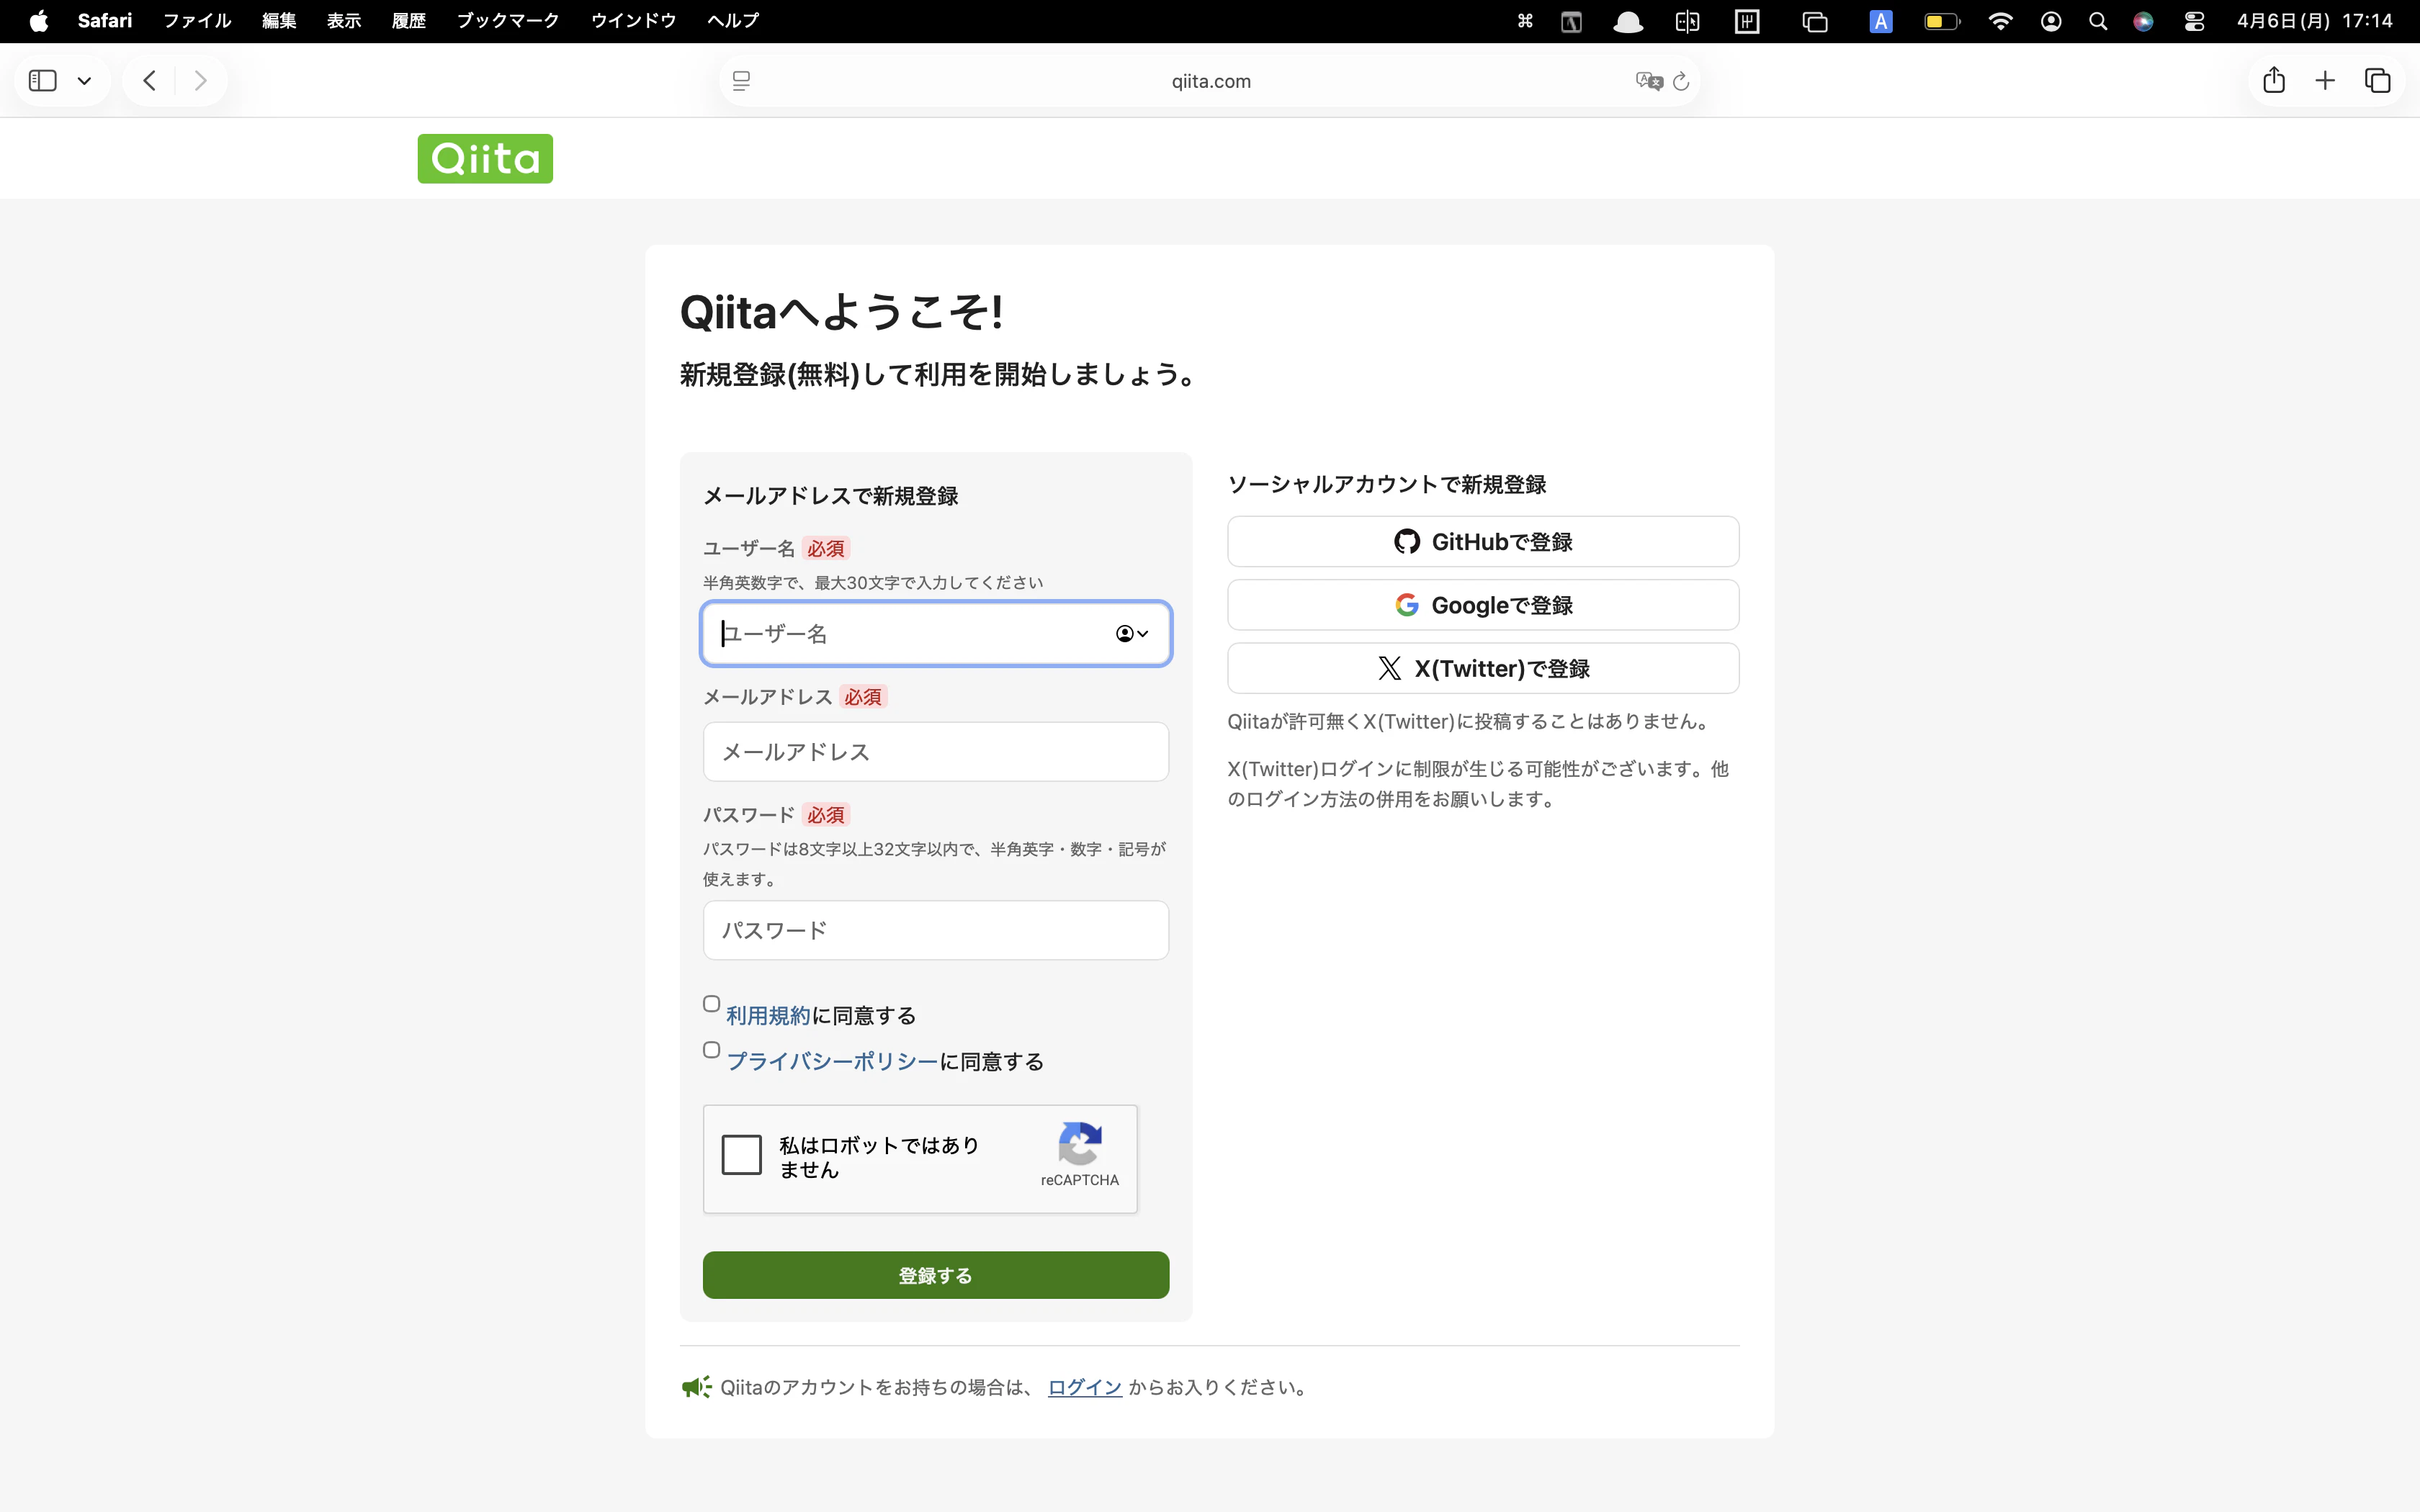Screen dimensions: 2420x1512
Task: Show the tab overview icon
Action: pos(2377,80)
